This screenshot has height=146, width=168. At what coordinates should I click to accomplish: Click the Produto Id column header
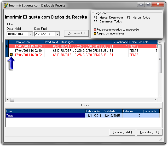click(x=52, y=42)
